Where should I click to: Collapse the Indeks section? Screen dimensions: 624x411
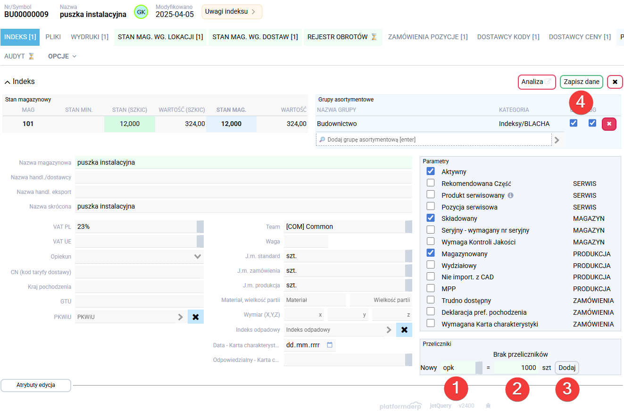pos(7,81)
